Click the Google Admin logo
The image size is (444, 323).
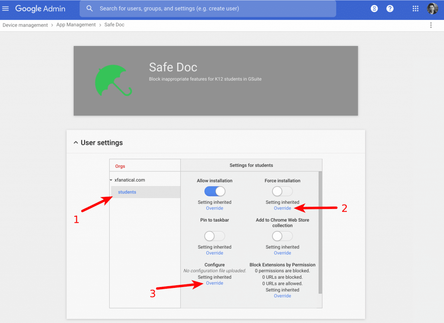click(40, 9)
